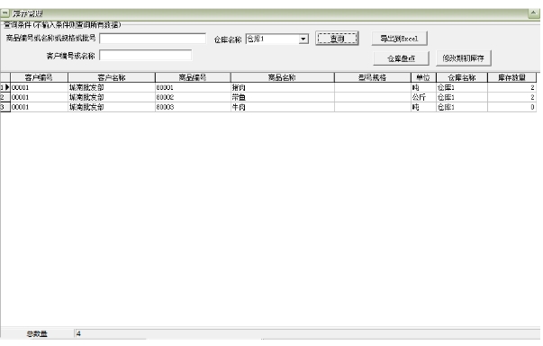The height and width of the screenshot is (346, 543).
Task: Click the 猪肉 product name cell
Action: (x=283, y=87)
